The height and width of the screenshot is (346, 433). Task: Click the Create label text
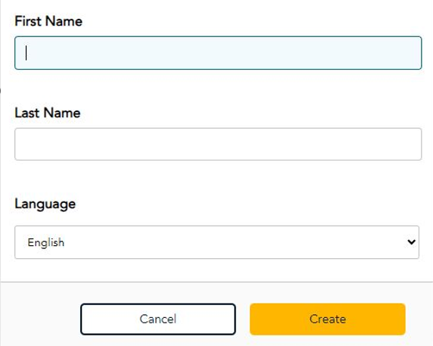click(328, 320)
